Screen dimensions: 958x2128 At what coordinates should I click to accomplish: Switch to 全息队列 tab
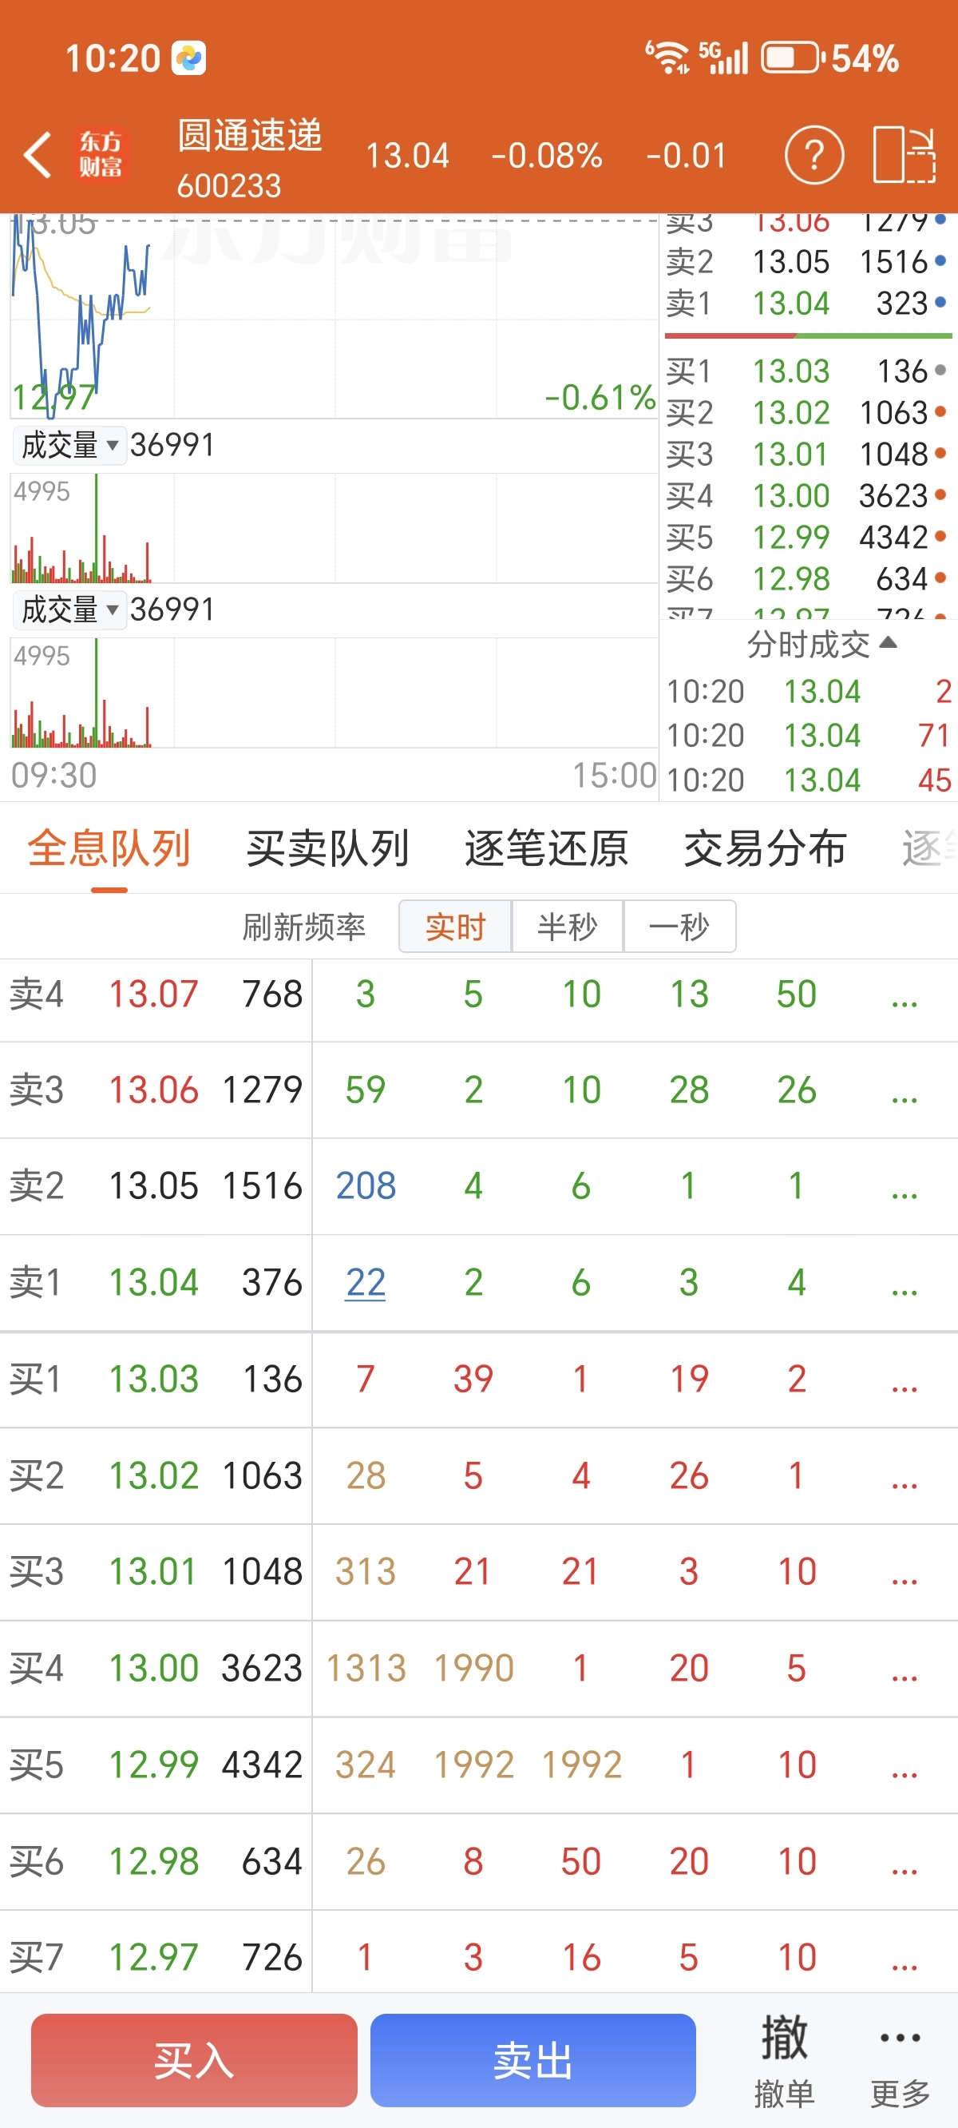109,848
